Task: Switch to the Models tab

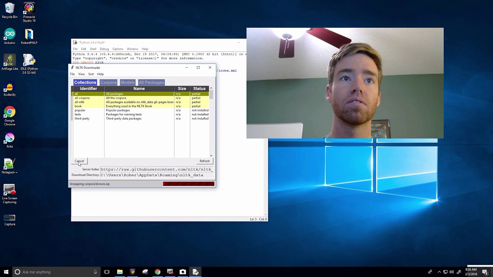Action: [x=127, y=82]
